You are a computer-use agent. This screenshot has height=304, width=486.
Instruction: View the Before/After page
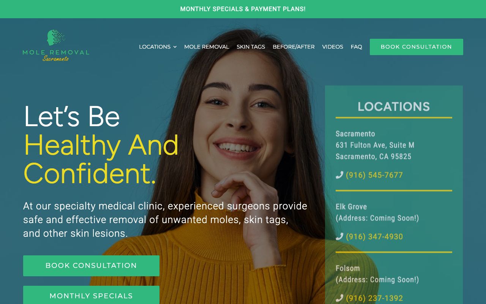click(x=293, y=47)
